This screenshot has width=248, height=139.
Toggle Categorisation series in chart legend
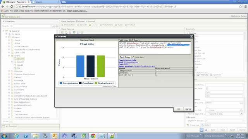[69, 83]
